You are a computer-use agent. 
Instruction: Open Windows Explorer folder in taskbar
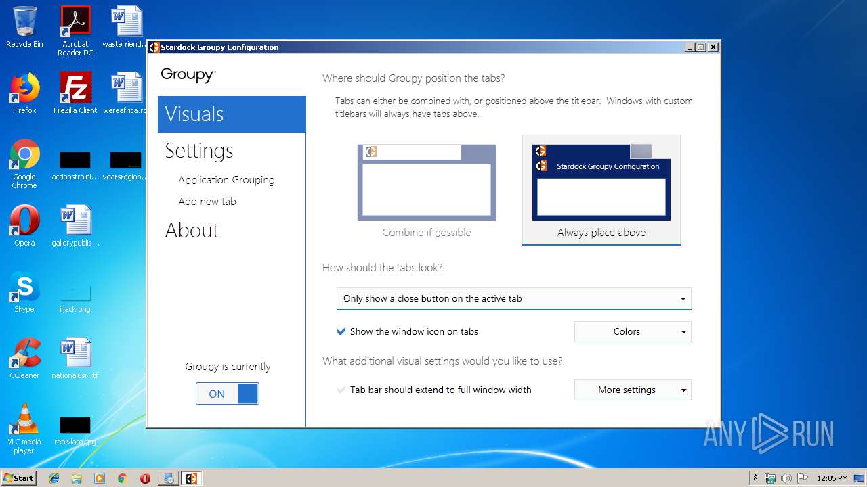point(77,478)
